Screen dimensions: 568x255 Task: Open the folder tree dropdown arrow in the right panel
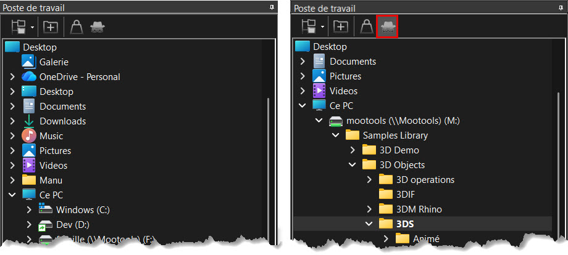(x=322, y=27)
